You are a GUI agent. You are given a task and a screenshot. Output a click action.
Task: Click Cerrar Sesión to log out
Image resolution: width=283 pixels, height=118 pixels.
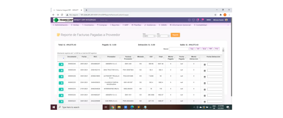click(218, 20)
